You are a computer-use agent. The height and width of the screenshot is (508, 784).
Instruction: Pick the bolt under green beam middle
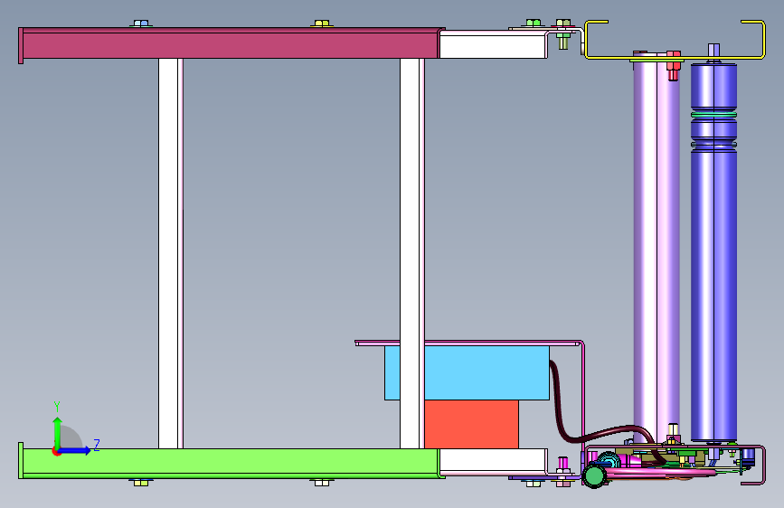click(322, 482)
